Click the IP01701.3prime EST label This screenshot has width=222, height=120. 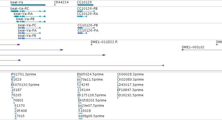23,74
